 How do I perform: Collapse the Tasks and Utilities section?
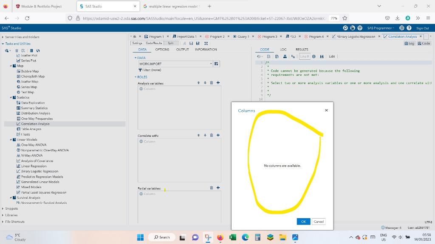point(3,43)
